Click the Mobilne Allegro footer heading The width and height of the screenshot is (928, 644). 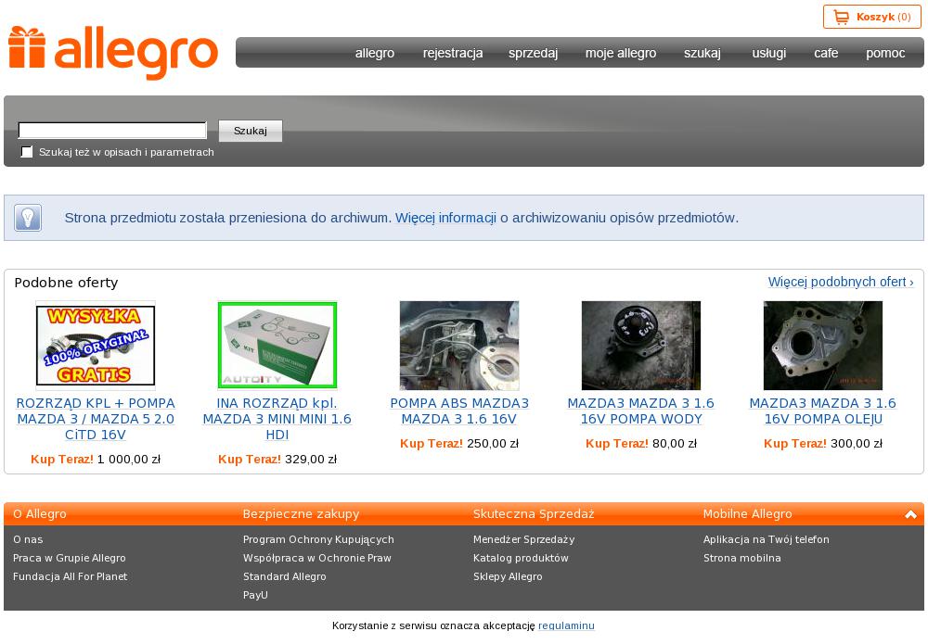click(747, 514)
